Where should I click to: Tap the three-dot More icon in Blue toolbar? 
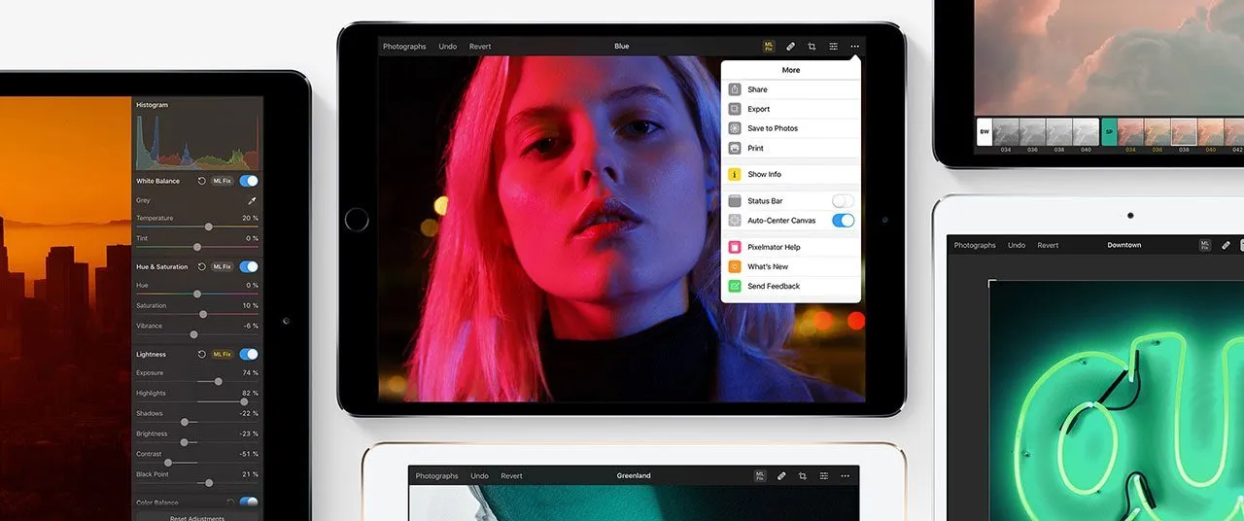(855, 46)
